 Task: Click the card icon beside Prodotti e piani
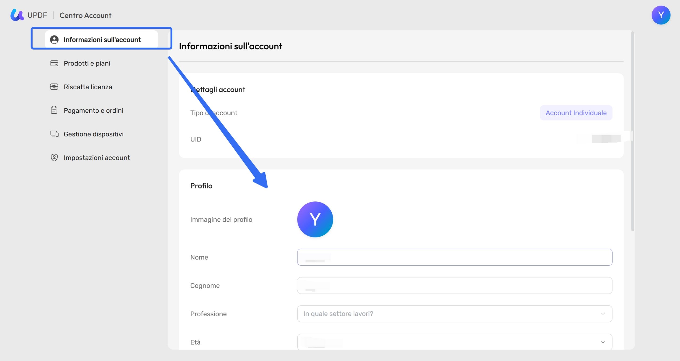click(54, 63)
